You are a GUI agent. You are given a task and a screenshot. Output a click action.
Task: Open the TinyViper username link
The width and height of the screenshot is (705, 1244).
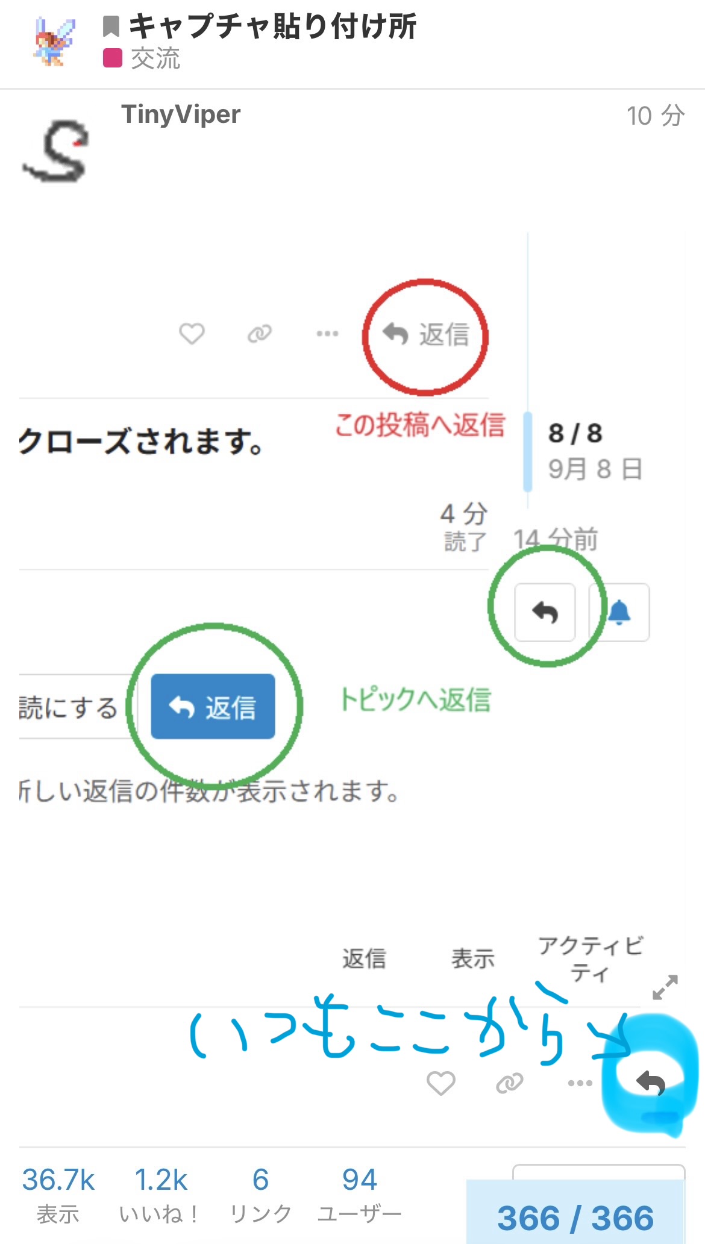pyautogui.click(x=181, y=114)
